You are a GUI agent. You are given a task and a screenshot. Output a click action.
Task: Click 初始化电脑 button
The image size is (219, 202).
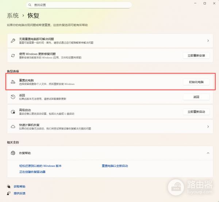(196, 82)
